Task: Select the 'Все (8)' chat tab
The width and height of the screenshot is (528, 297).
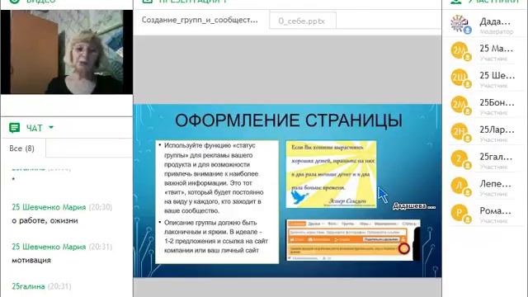Action: pyautogui.click(x=22, y=148)
